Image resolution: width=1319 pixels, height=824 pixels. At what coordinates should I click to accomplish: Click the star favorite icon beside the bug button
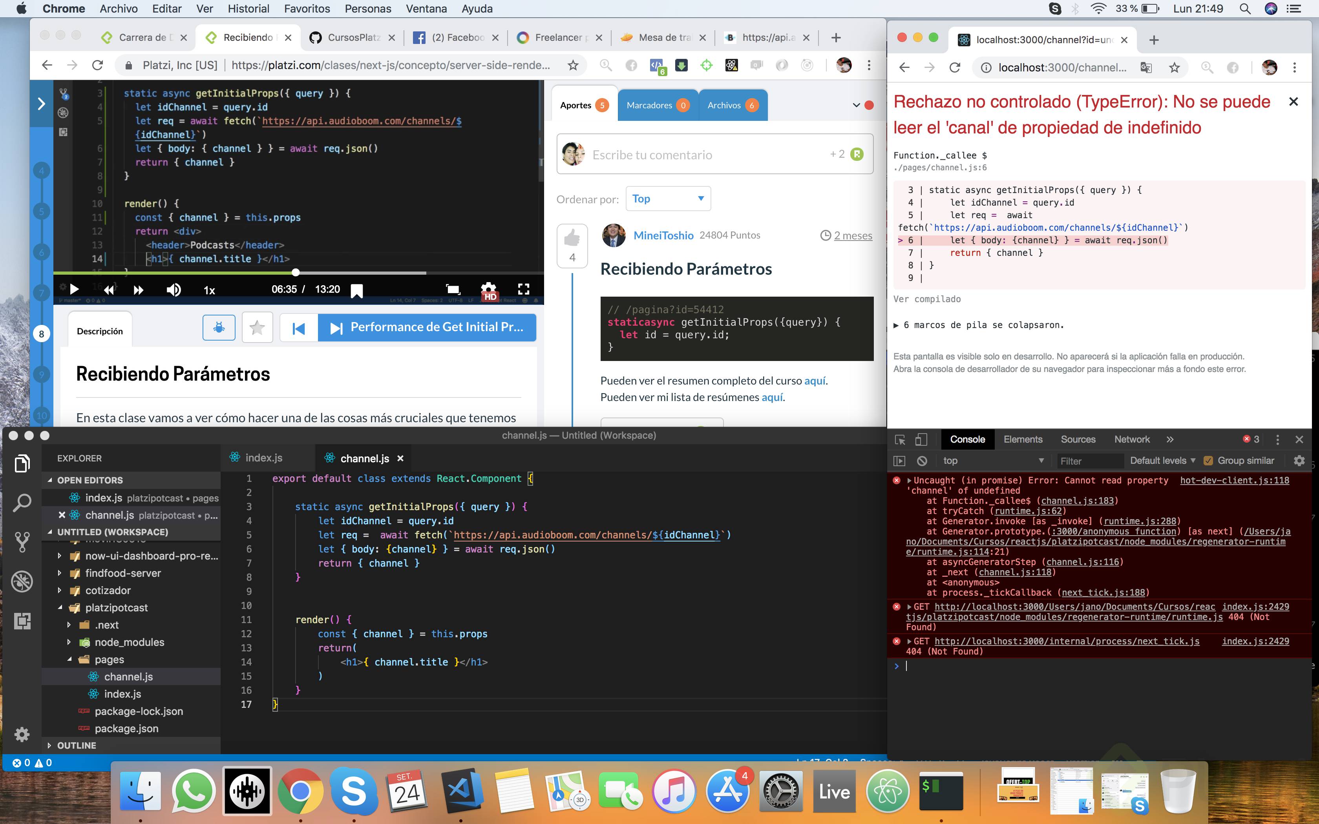click(257, 328)
